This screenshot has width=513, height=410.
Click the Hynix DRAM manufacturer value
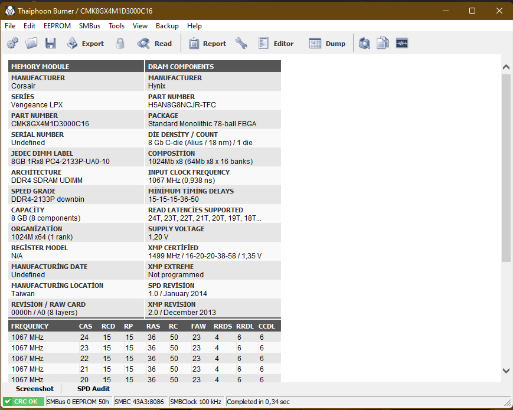pos(156,86)
